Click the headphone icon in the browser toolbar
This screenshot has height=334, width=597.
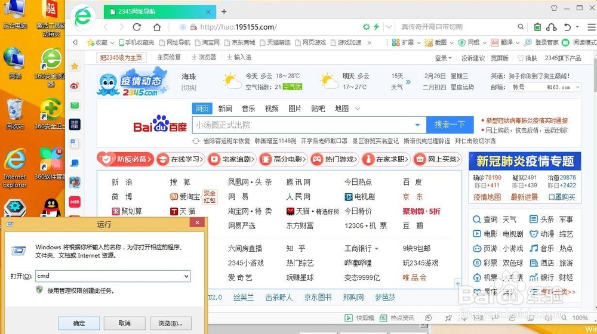click(x=551, y=27)
